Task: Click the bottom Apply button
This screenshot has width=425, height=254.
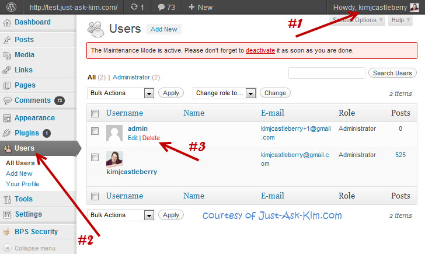Action: [171, 215]
